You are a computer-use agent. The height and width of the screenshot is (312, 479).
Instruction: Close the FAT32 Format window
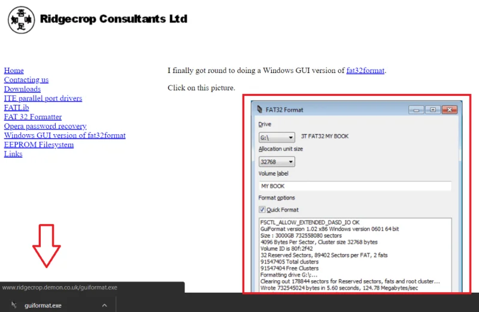450,110
